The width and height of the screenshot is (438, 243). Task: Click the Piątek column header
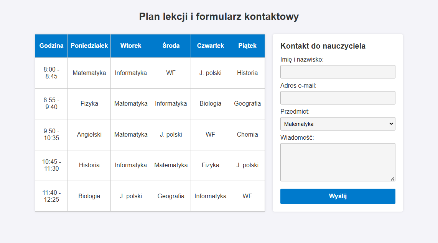pos(247,46)
